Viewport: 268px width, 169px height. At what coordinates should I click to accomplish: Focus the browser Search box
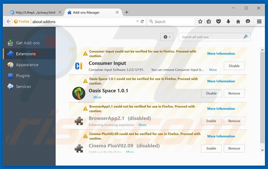tap(171, 22)
